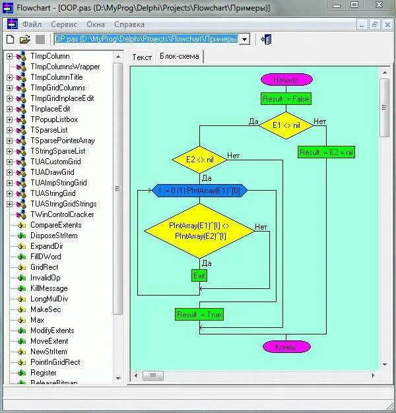Click the function icon beside CompareExtents
The height and width of the screenshot is (413, 396).
pyautogui.click(x=22, y=225)
